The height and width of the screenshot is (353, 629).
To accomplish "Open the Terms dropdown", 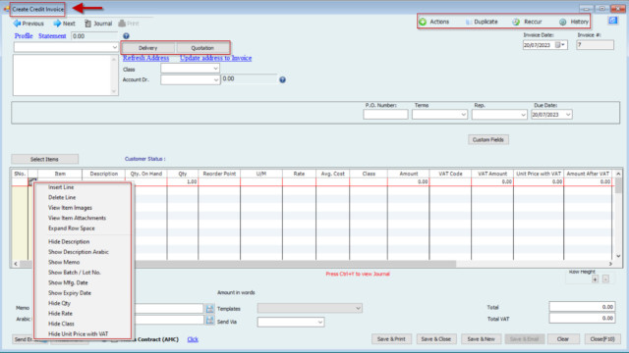I will 463,115.
